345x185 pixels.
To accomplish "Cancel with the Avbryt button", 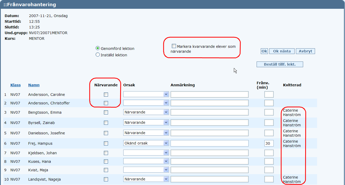I will click(x=305, y=51).
